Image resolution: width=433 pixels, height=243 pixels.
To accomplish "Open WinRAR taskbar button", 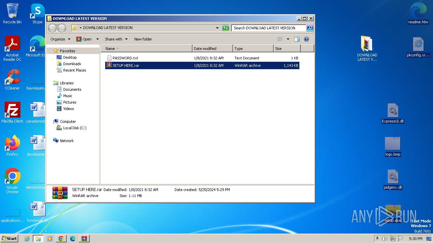I will pos(84,239).
